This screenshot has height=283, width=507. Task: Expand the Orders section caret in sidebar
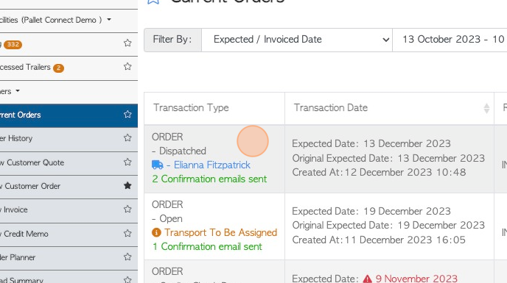[x=18, y=91]
